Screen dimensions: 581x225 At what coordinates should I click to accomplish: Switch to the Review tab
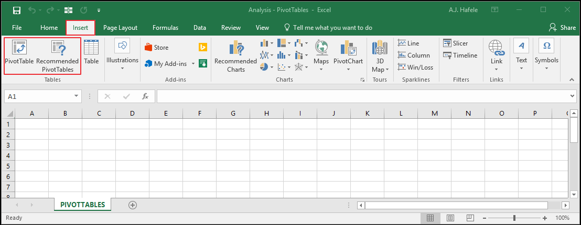pos(231,28)
